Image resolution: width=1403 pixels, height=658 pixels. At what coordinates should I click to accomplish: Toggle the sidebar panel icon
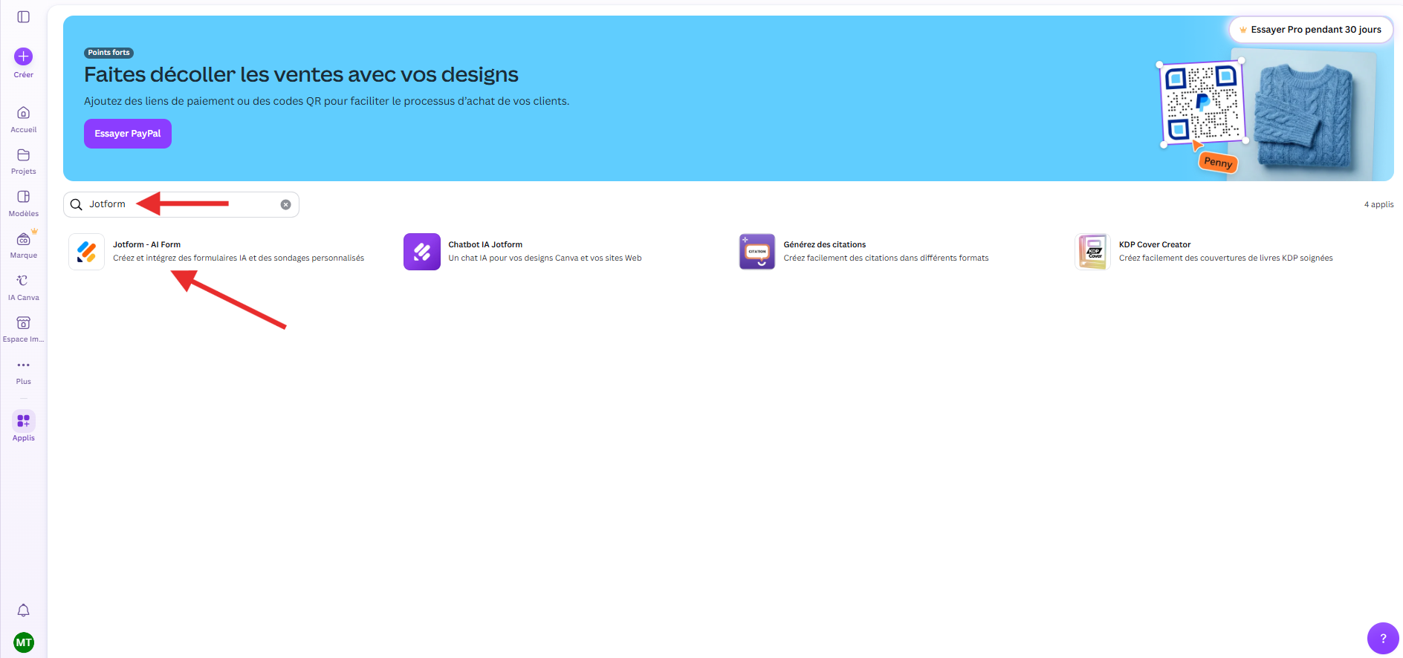(24, 17)
